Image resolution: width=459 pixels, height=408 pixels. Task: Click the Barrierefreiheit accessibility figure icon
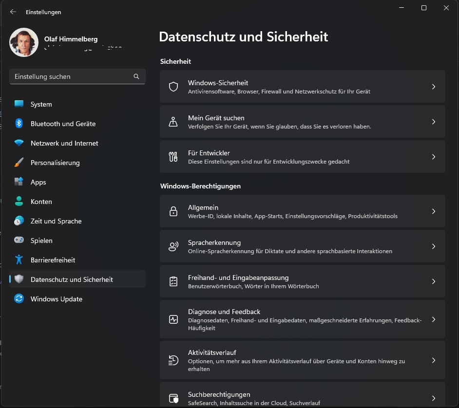pos(19,260)
